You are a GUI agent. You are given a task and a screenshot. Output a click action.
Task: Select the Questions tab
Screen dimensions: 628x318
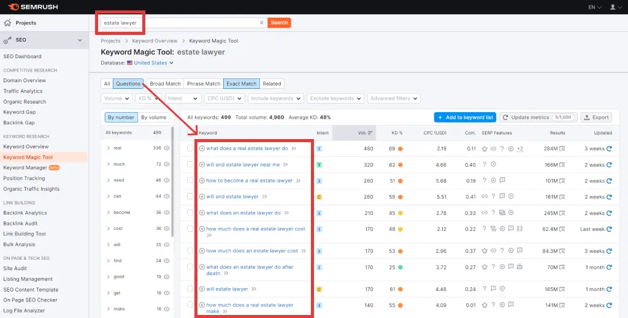coord(128,83)
